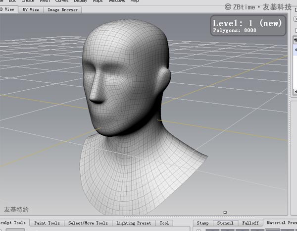Image resolution: width=297 pixels, height=231 pixels.
Task: Open the Windows menu
Action: pos(116,1)
